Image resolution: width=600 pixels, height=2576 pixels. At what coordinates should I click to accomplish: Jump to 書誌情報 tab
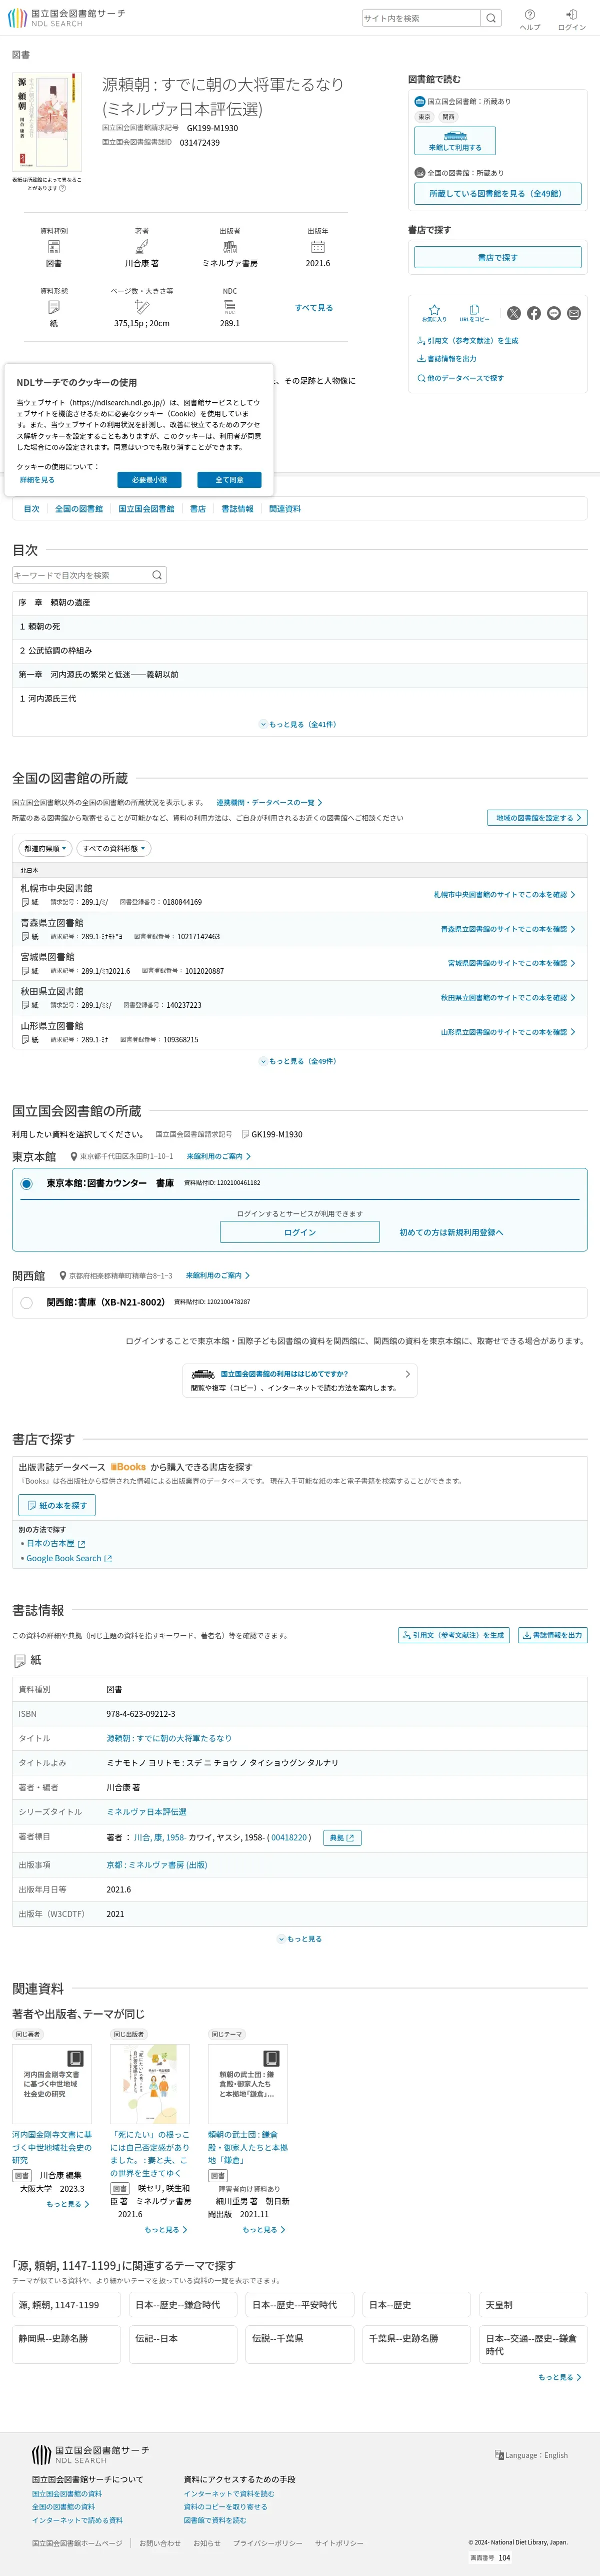pyautogui.click(x=237, y=509)
